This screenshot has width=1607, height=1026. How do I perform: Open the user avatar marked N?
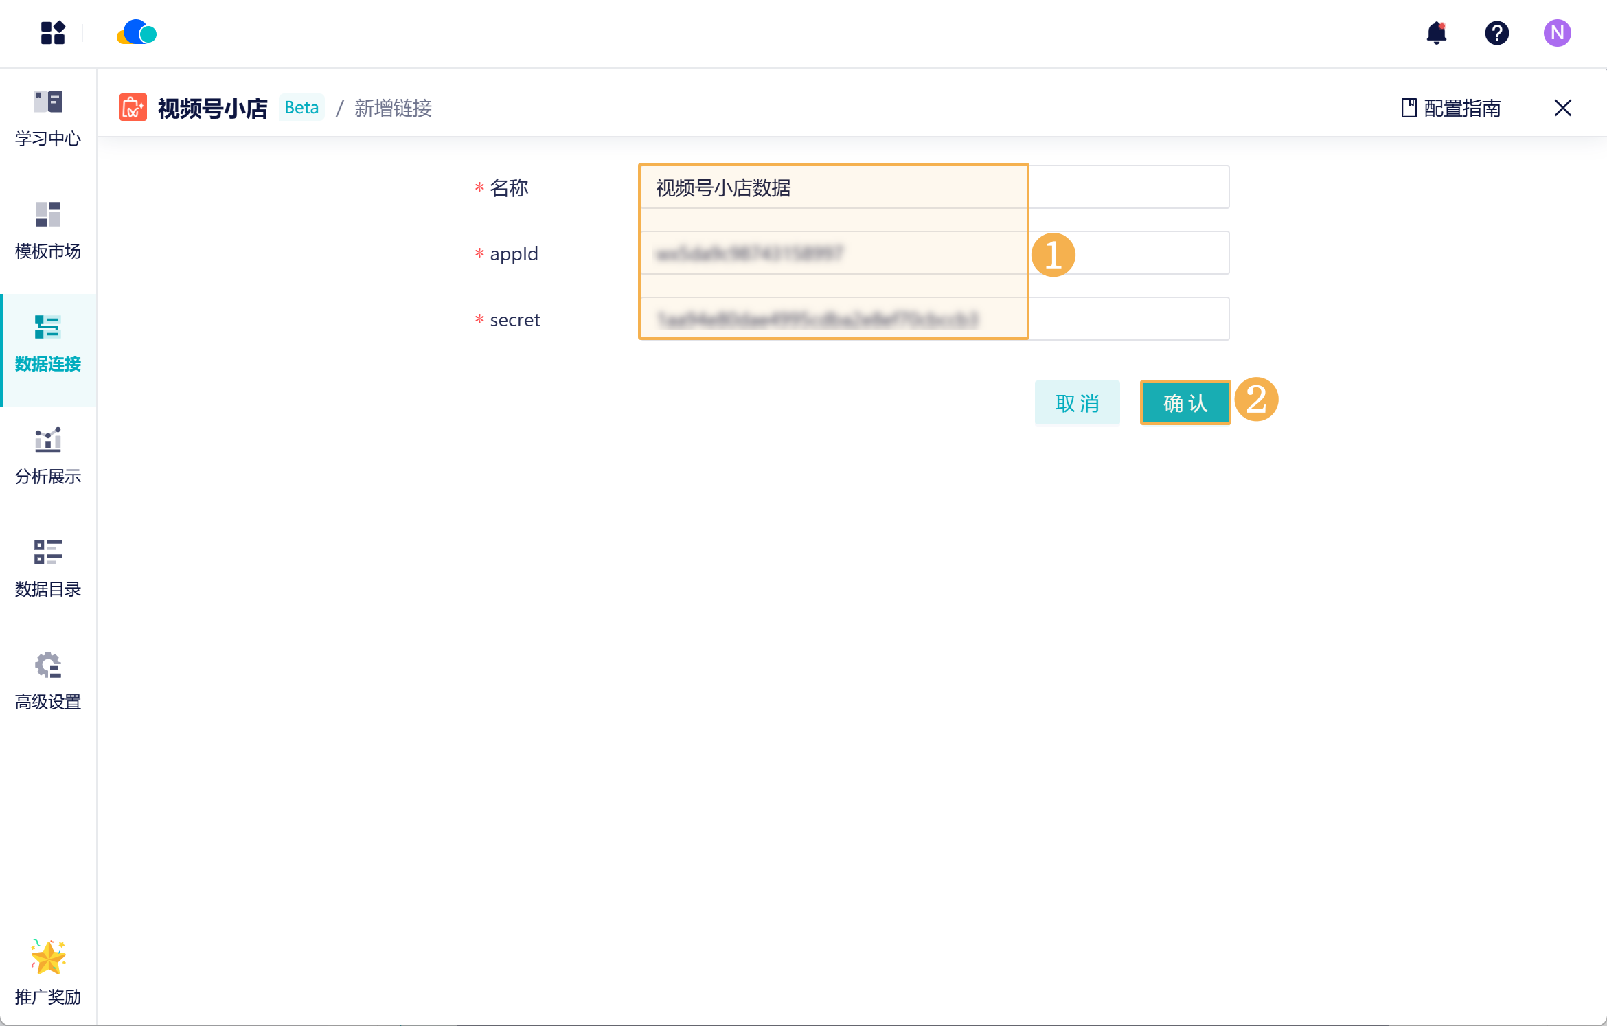[1557, 32]
